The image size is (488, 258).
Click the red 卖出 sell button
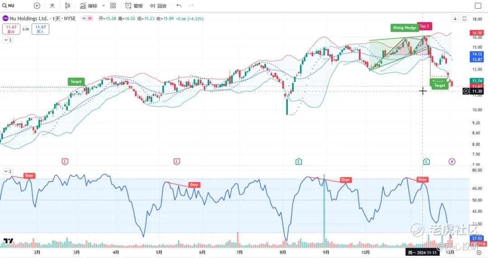point(11,29)
